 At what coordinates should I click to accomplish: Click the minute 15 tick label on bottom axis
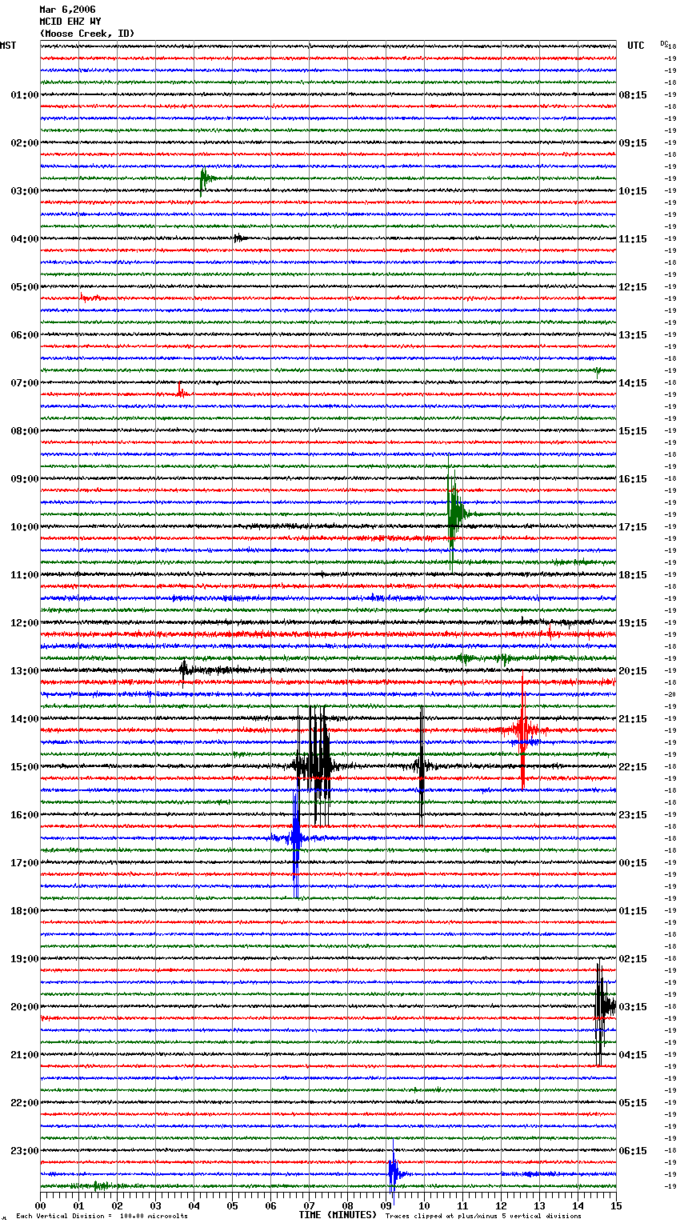[616, 1205]
